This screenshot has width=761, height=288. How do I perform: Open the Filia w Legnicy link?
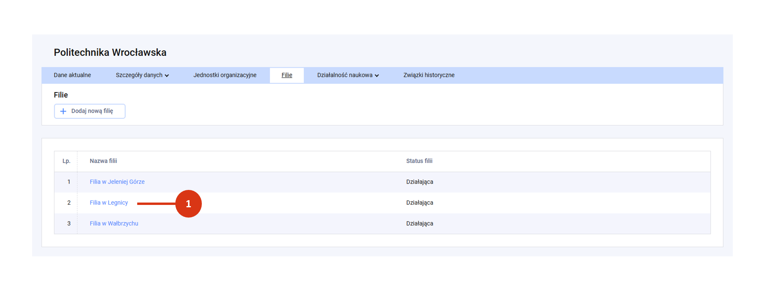(109, 203)
